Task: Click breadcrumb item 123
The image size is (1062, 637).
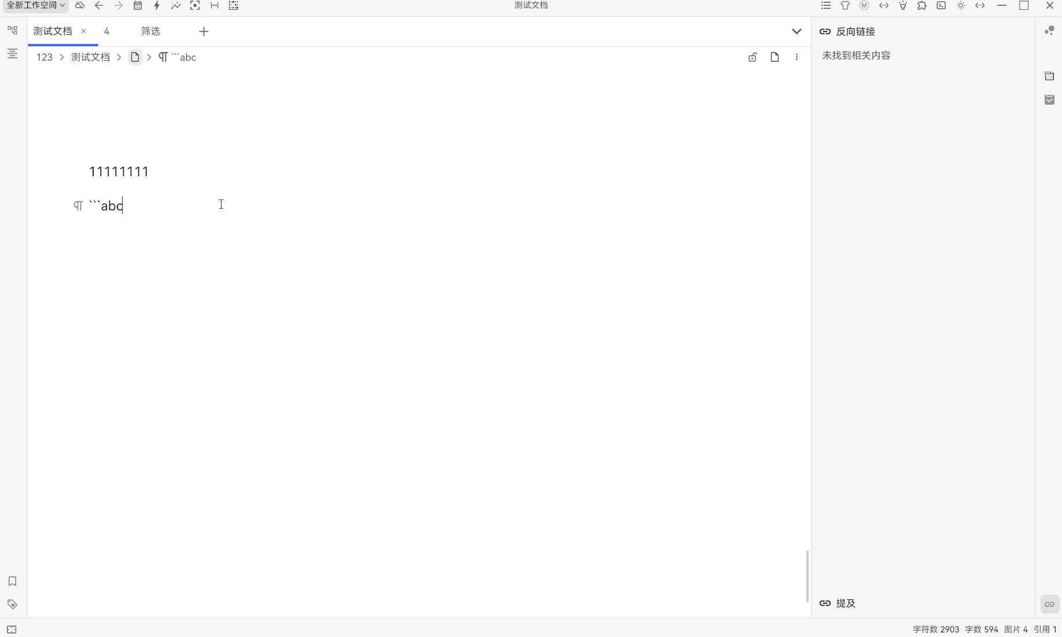Action: 45,57
